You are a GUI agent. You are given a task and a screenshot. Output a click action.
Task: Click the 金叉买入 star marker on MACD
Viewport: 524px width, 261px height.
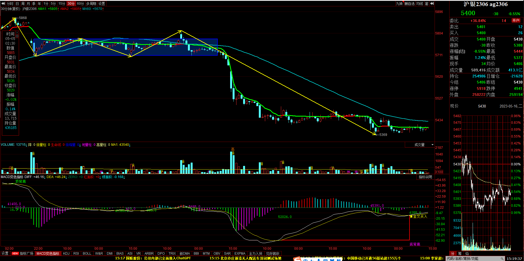click(411, 216)
